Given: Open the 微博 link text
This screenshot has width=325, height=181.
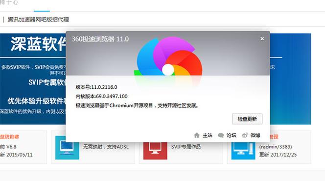Looking at the screenshot, I should coord(255,135).
